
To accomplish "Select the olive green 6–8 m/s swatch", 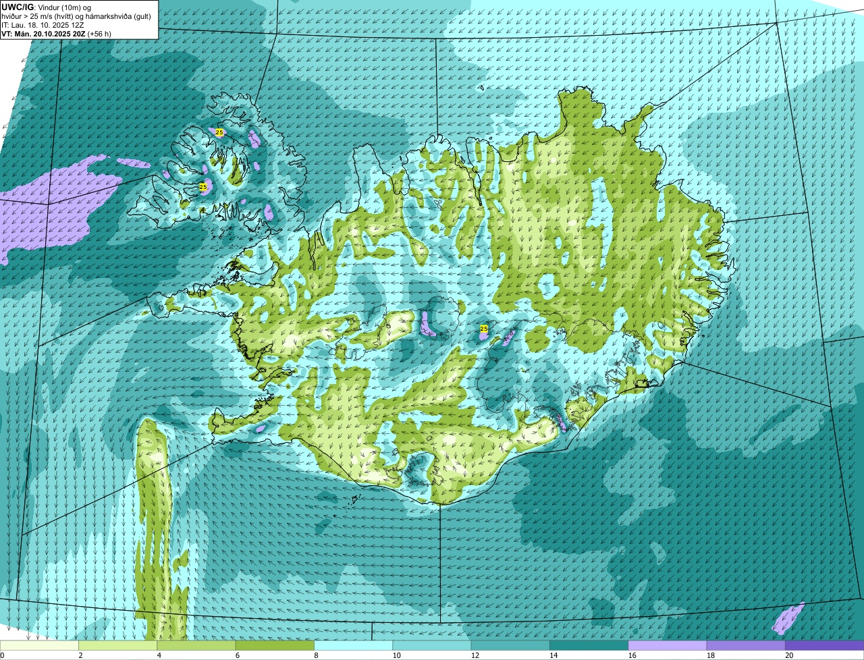I will pos(275,645).
